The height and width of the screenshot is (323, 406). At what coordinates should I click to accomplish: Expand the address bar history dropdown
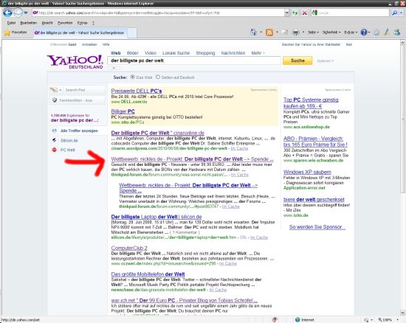coord(286,13)
